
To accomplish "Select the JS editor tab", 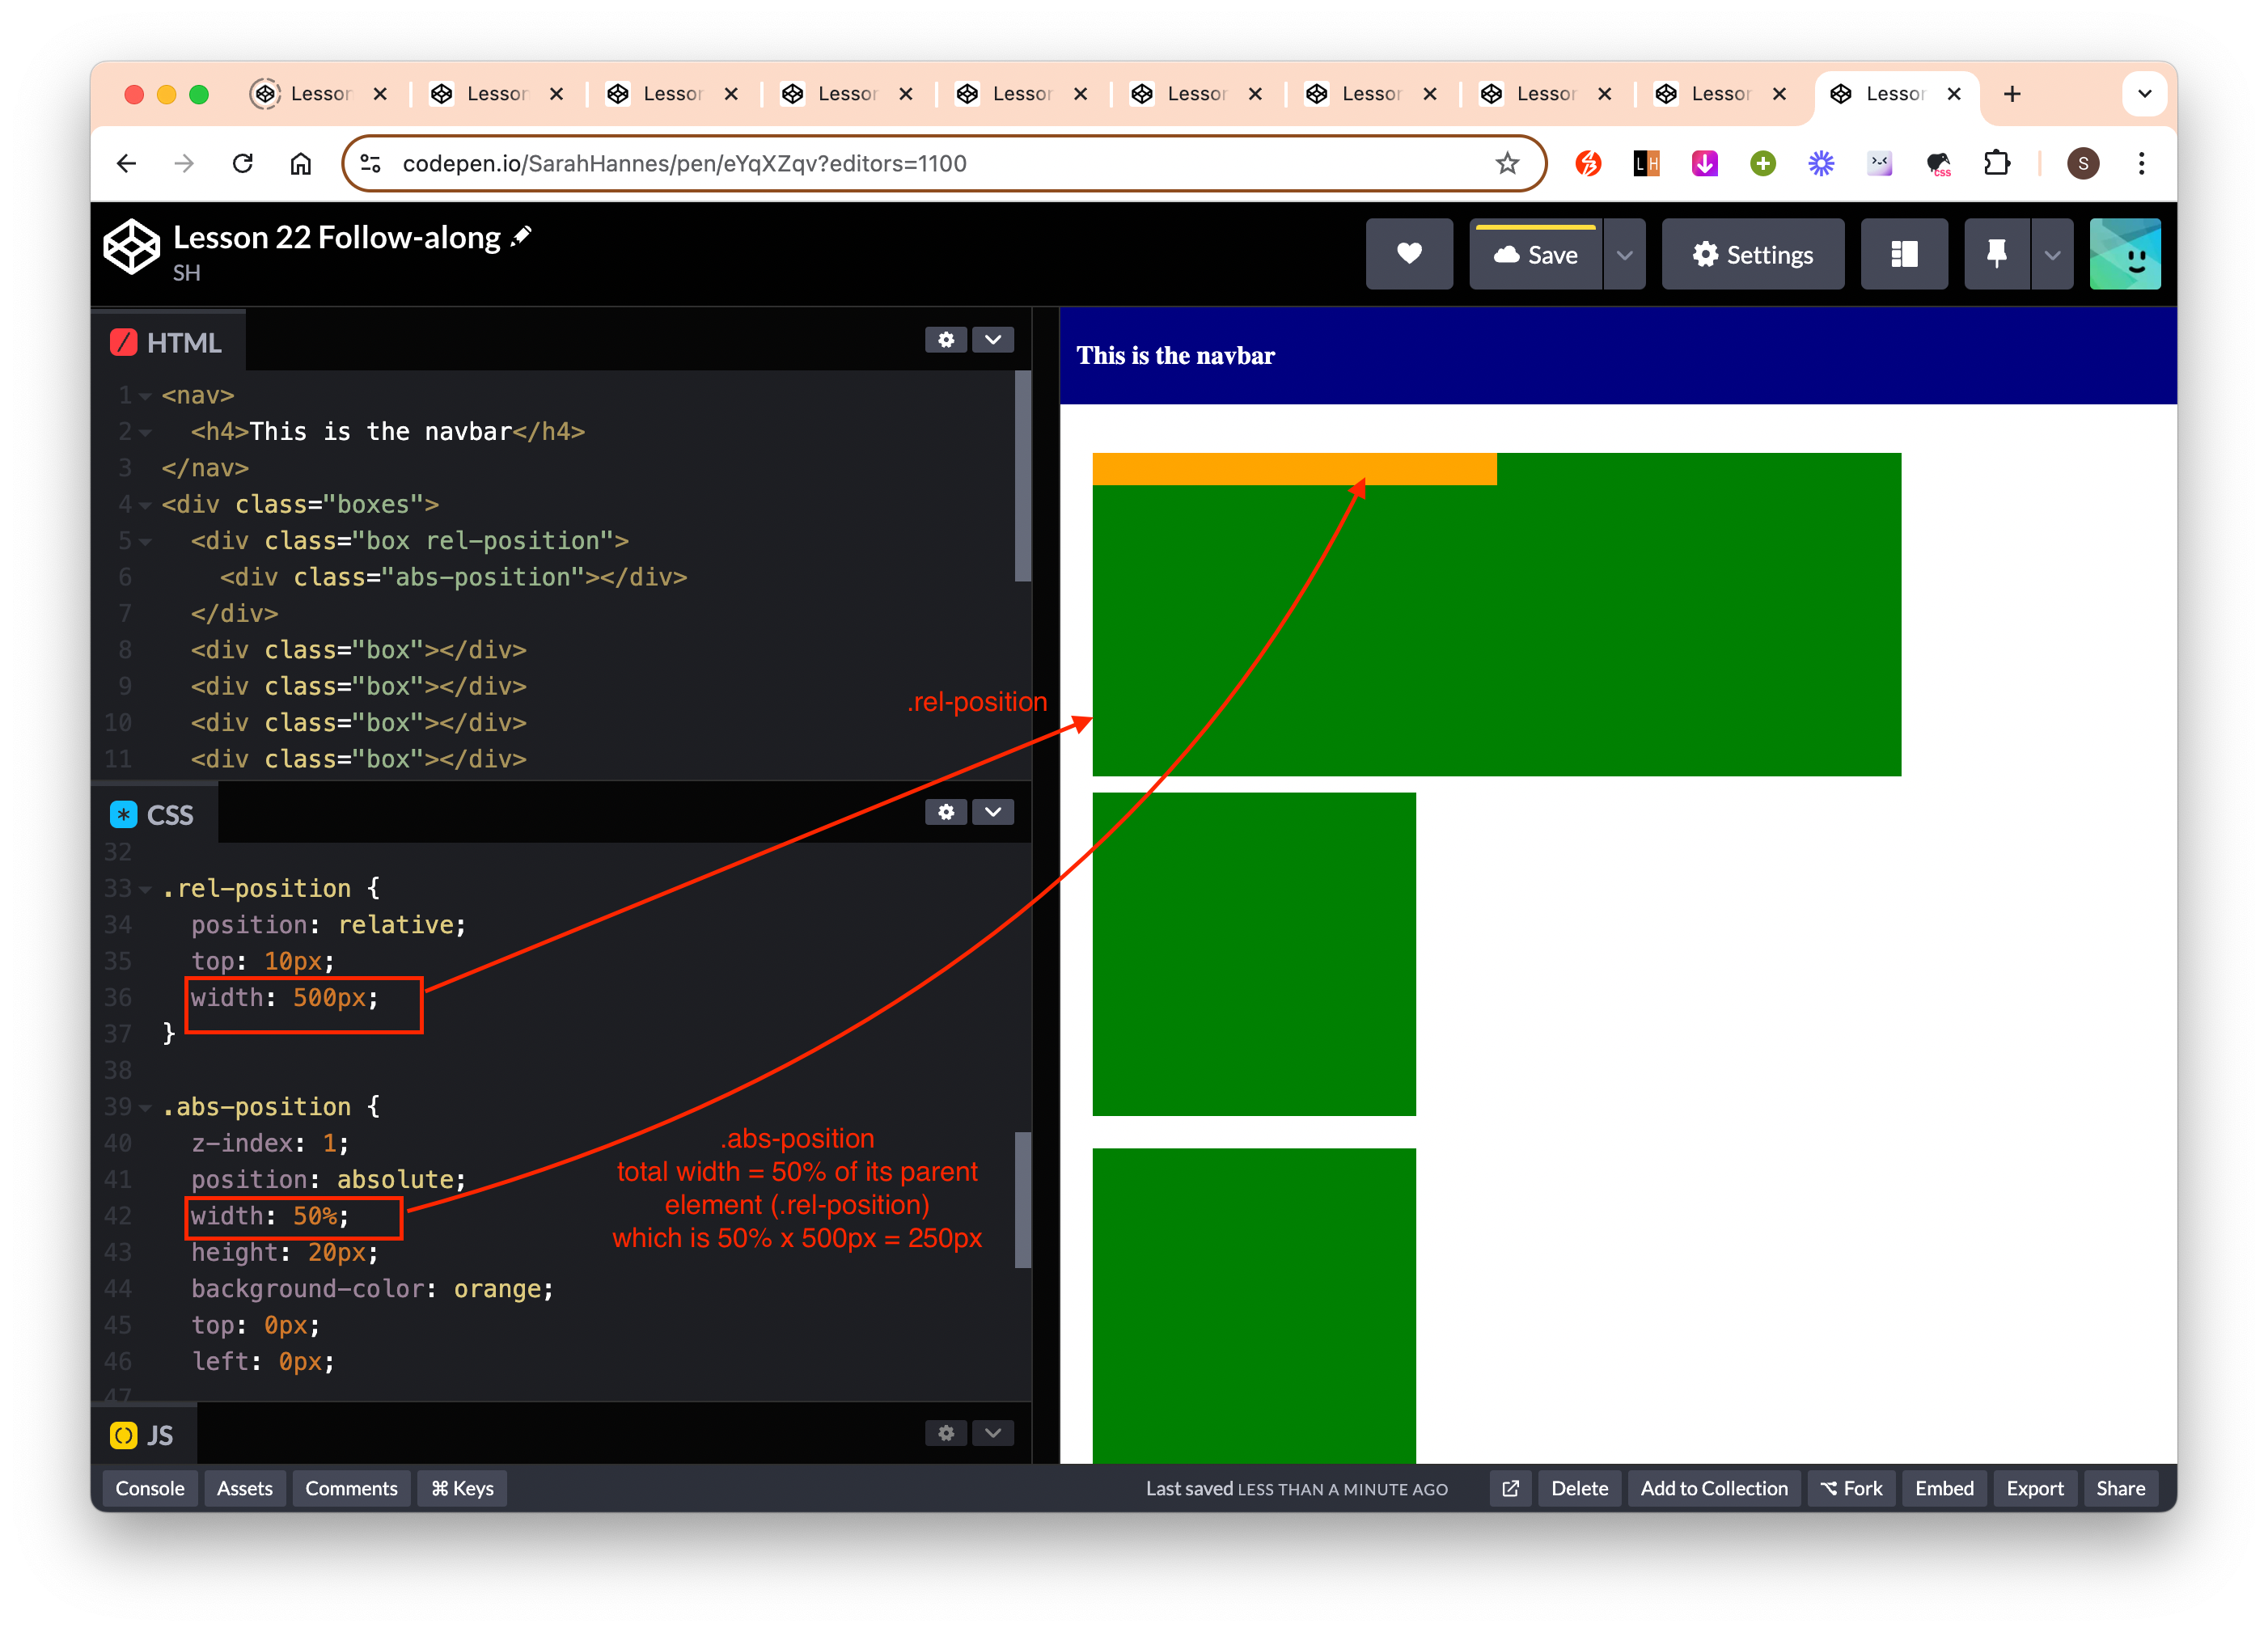I will (143, 1436).
